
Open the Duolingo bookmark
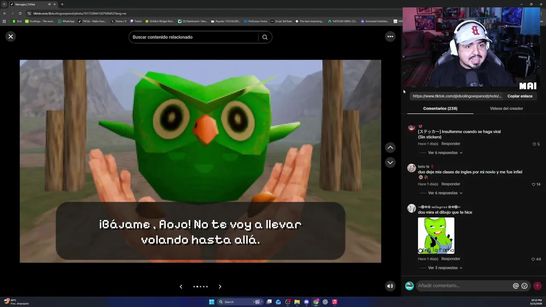tap(40, 21)
